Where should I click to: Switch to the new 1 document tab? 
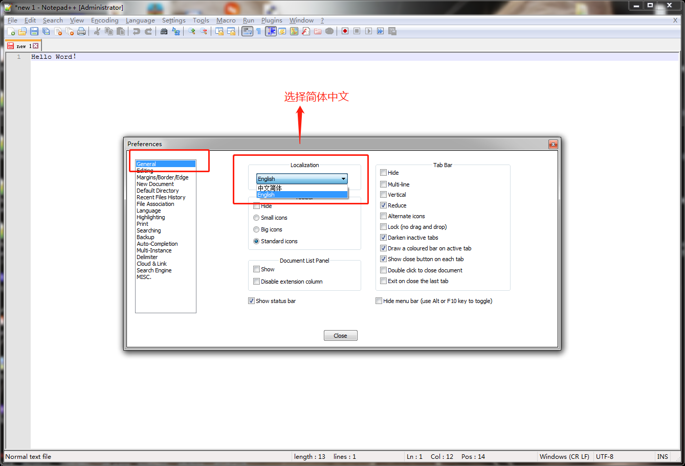(23, 46)
